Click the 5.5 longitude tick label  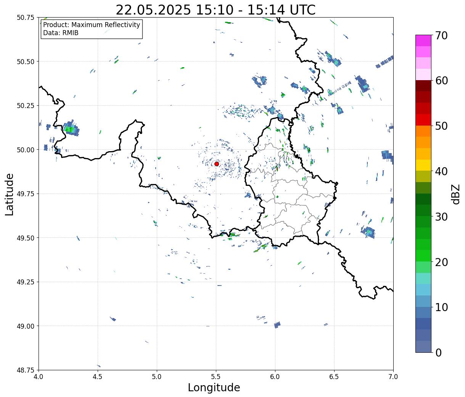tap(216, 377)
